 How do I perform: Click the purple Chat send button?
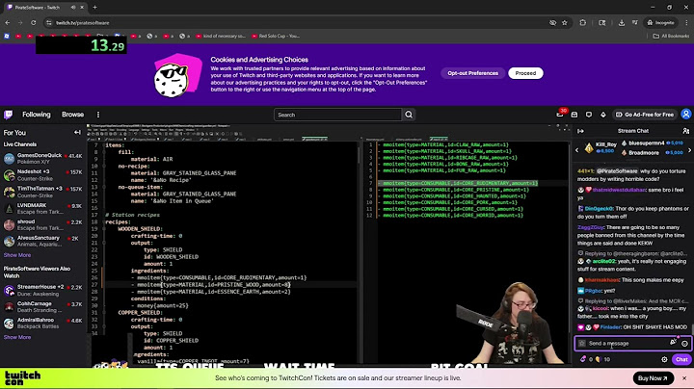681,359
